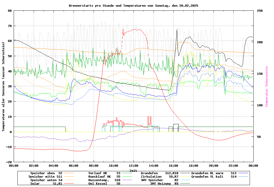Click the chart title Brennerstarts pro Stunde

coord(133,5)
